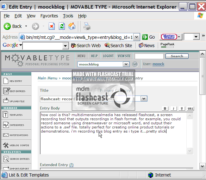Click the page scrollbar up arrow

click(202, 54)
